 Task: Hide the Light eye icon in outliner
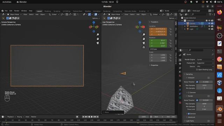[209, 29]
